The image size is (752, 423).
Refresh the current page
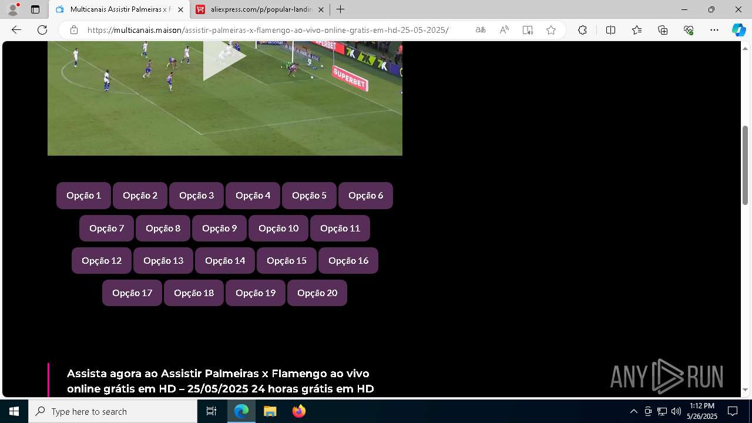click(x=42, y=30)
